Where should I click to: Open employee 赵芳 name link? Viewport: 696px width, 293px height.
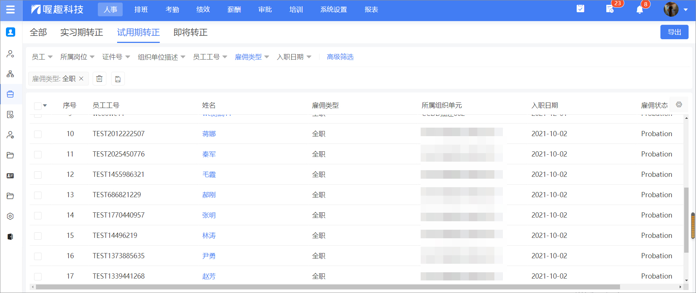point(209,276)
